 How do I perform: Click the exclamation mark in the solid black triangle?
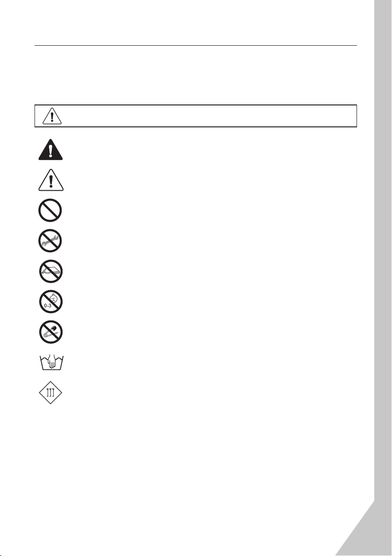[x=51, y=151]
